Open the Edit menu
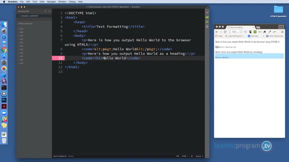This screenshot has width=289, height=162. [x=28, y=2]
